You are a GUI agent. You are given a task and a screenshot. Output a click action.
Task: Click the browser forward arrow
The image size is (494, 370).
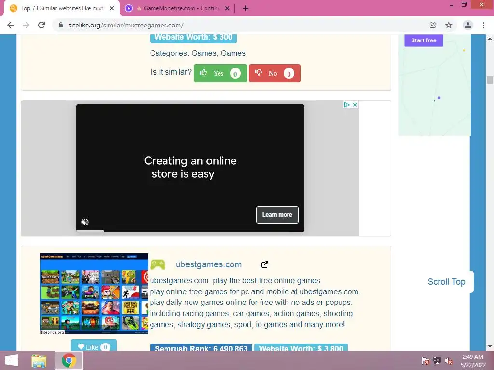point(26,25)
